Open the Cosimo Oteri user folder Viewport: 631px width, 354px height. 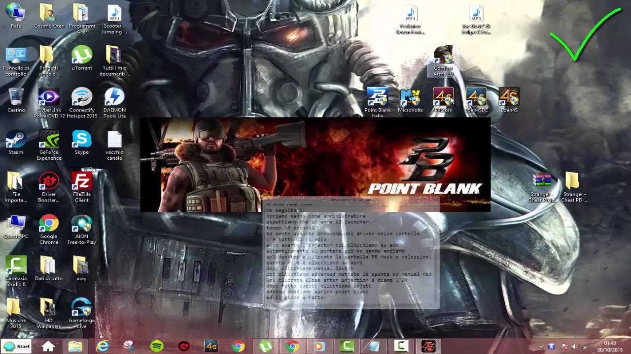point(49,16)
